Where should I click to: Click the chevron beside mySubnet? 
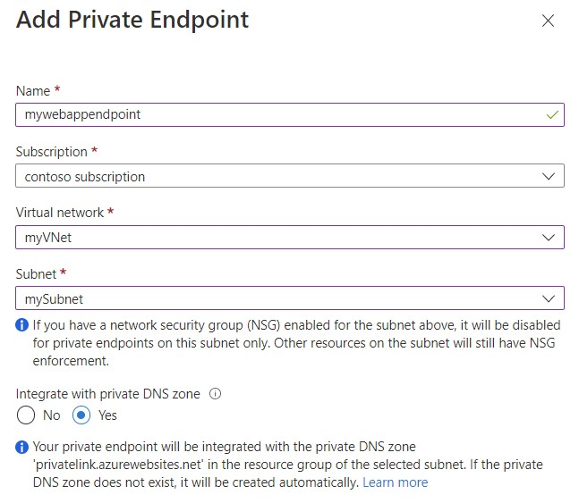click(x=549, y=298)
